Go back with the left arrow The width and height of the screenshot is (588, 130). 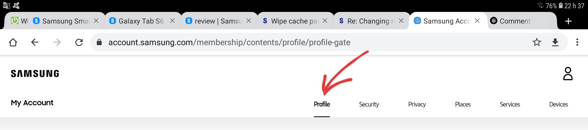(35, 42)
